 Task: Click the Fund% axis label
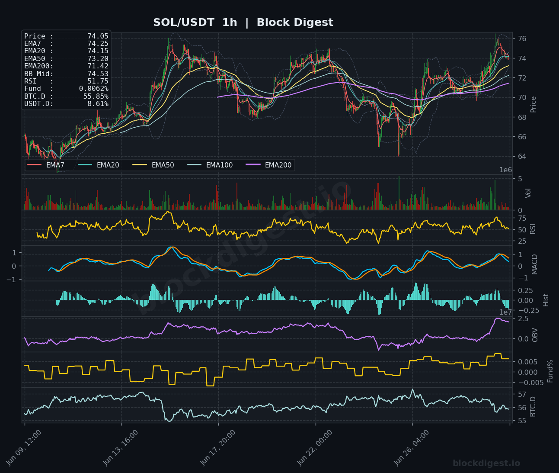click(550, 371)
